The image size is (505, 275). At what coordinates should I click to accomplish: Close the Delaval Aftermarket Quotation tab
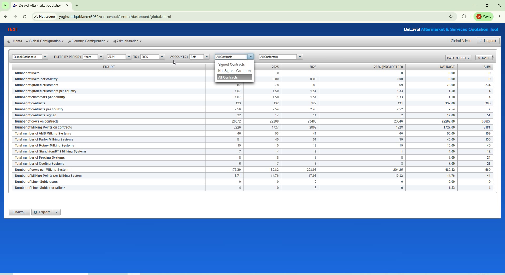click(x=67, y=5)
